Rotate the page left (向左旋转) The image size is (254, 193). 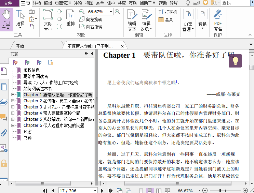coord(91,19)
